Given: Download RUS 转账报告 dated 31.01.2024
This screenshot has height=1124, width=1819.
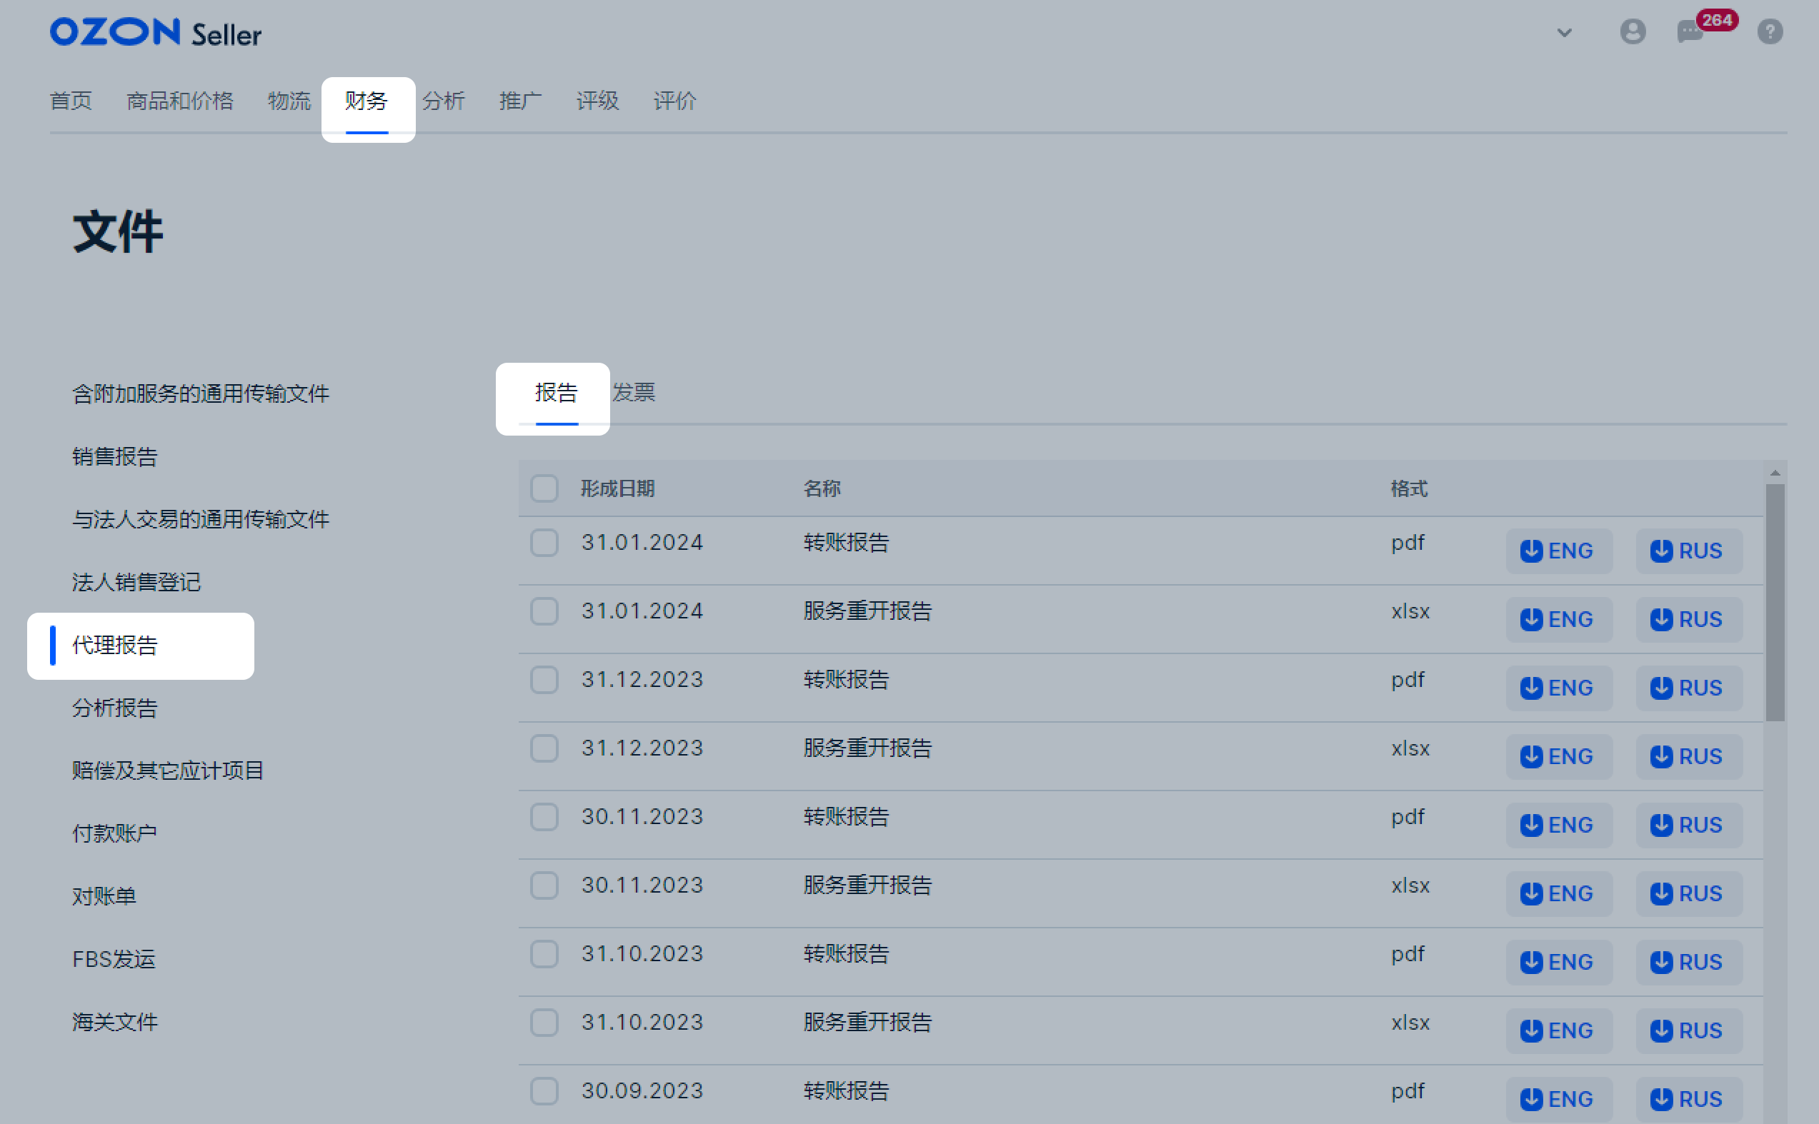Looking at the screenshot, I should coord(1689,551).
